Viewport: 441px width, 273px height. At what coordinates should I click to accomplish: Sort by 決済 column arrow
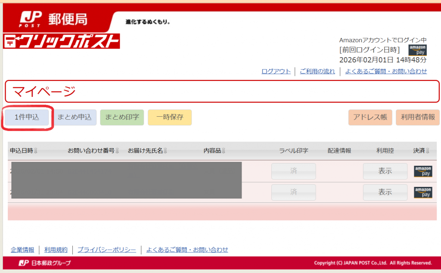coord(428,151)
